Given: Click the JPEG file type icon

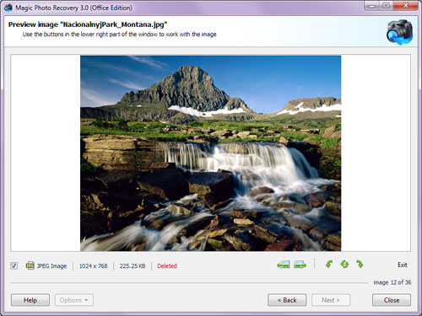Looking at the screenshot, I should [30, 265].
